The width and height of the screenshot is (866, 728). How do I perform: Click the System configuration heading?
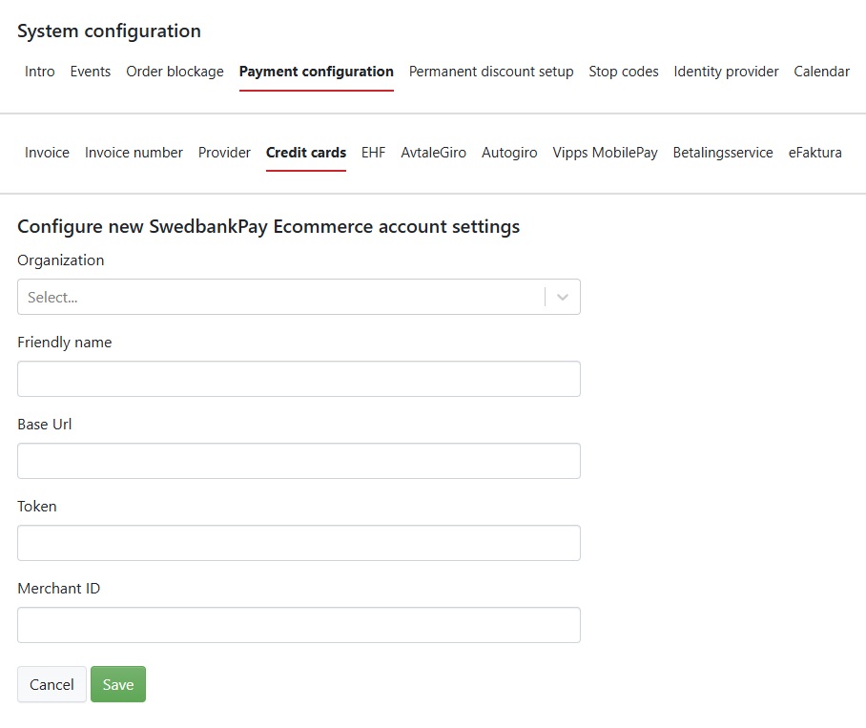(x=109, y=31)
